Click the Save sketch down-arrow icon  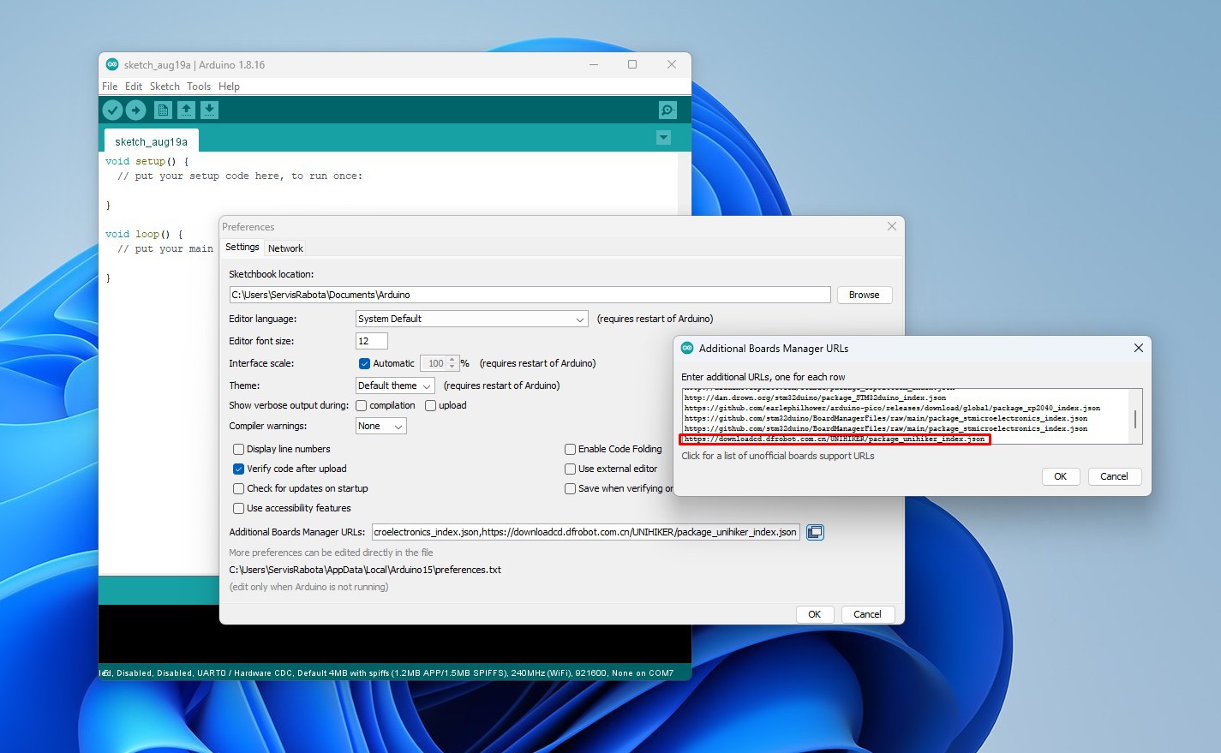[209, 110]
